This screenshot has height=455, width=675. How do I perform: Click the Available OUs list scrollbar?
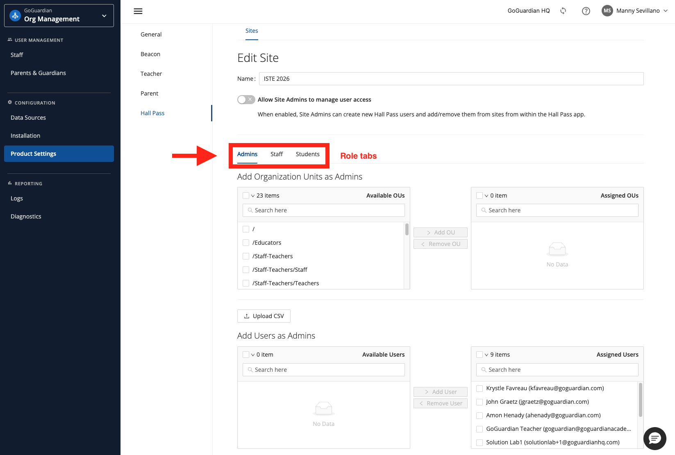click(x=407, y=229)
